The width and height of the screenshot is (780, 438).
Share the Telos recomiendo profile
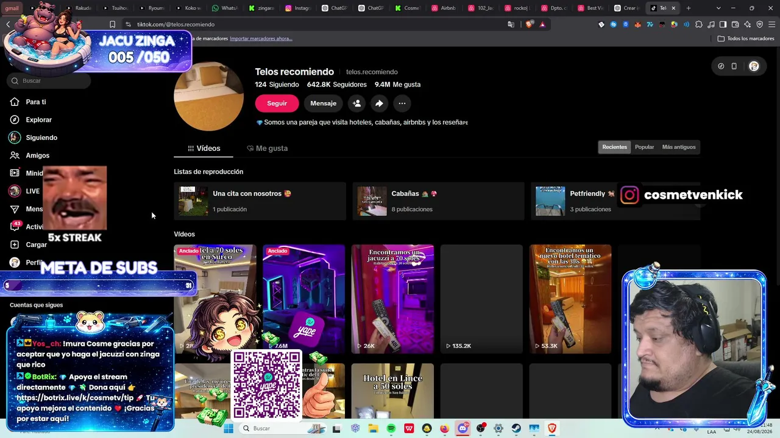pos(379,103)
